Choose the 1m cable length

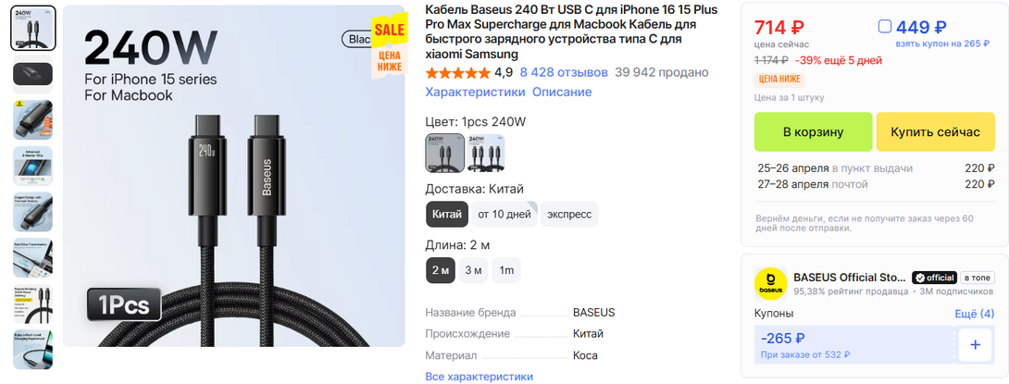pyautogui.click(x=506, y=270)
